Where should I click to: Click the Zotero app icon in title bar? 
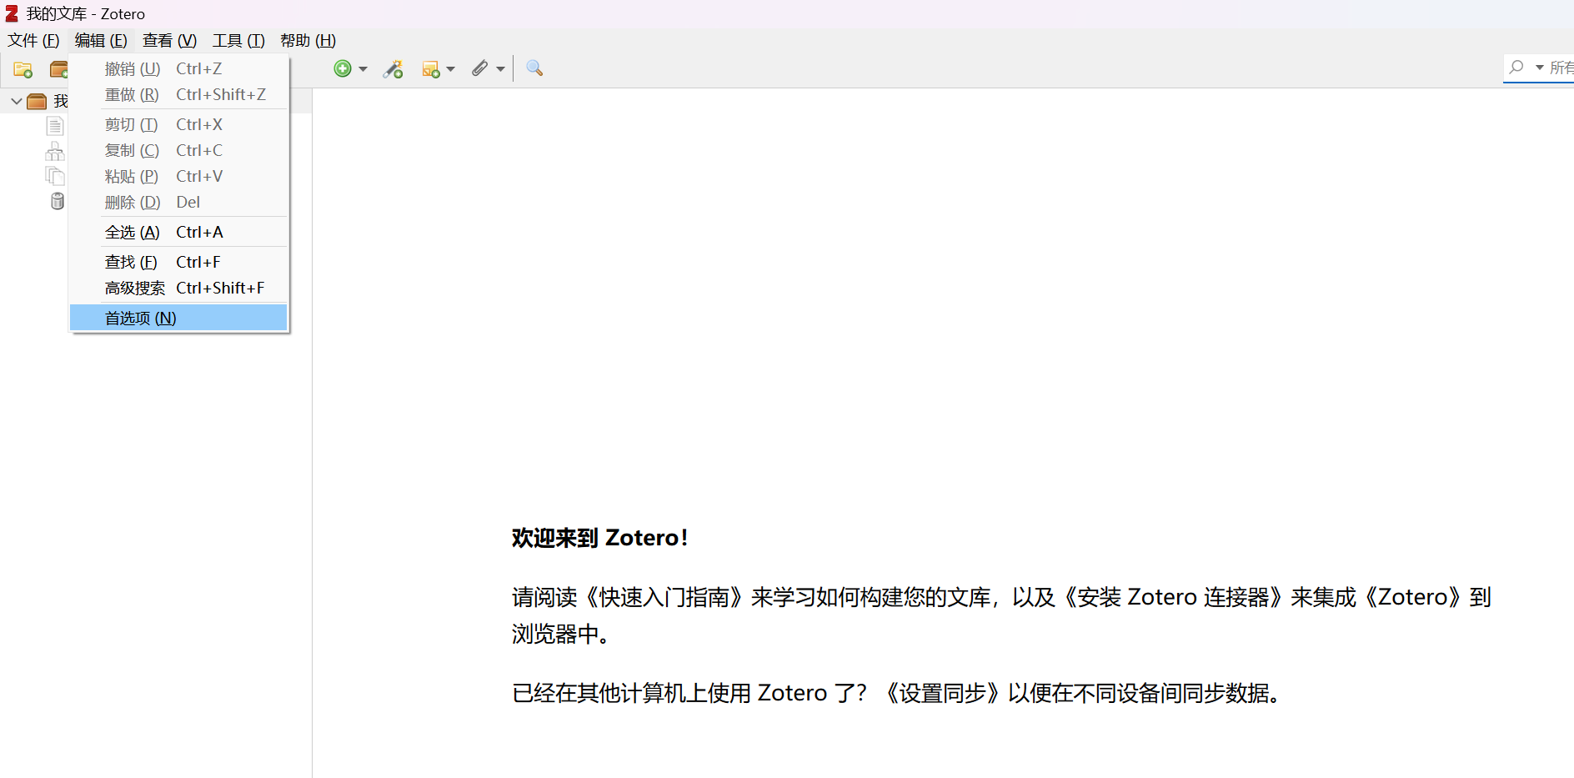(12, 13)
